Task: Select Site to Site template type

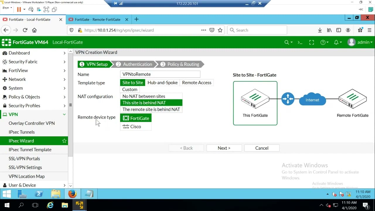Action: tap(133, 83)
